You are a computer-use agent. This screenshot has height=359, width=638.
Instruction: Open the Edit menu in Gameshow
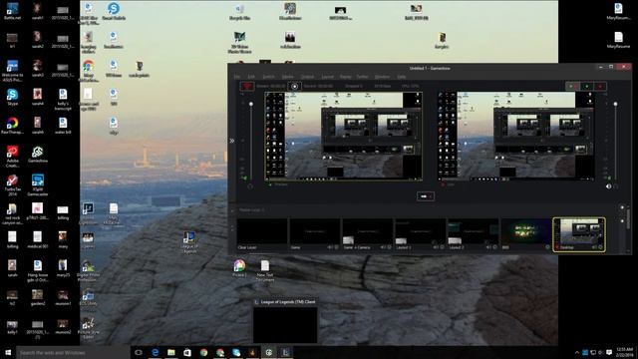[251, 77]
